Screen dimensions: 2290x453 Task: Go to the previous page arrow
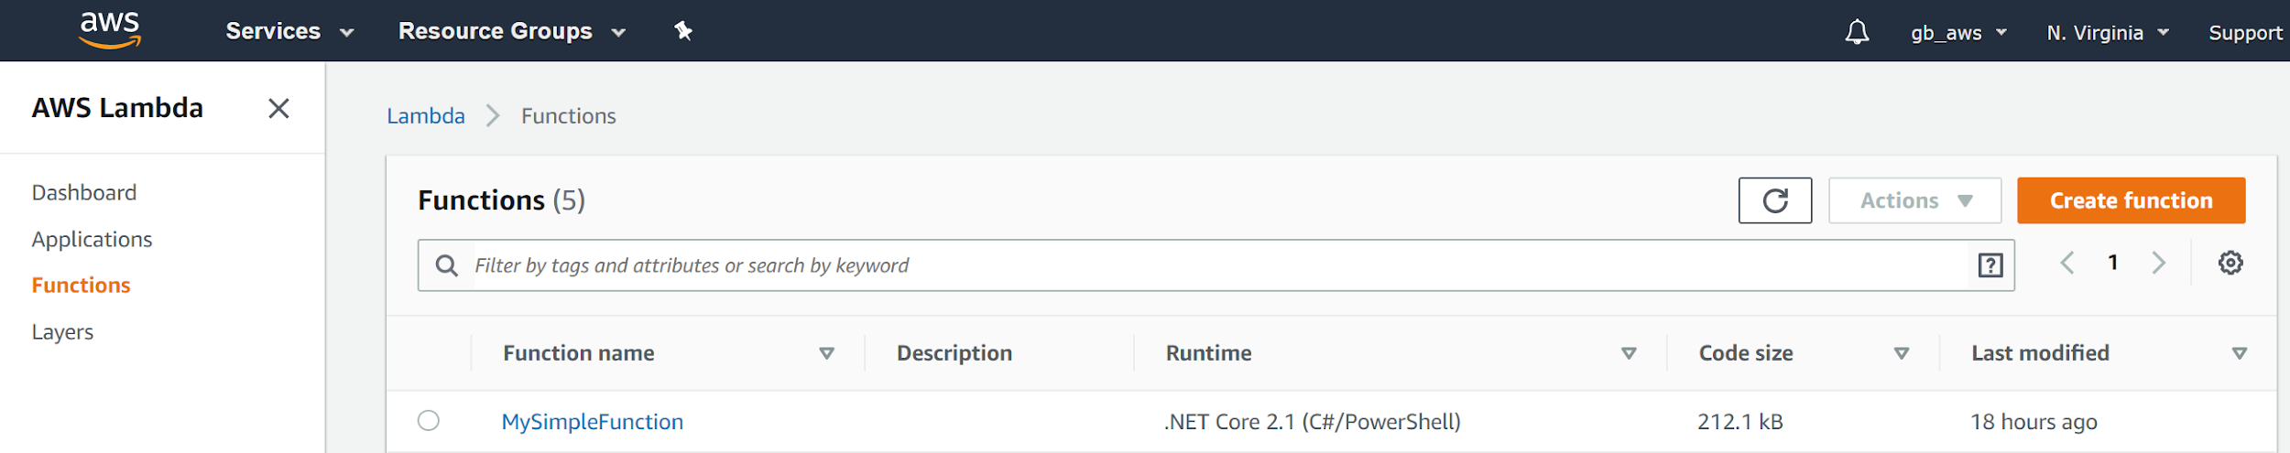2066,264
